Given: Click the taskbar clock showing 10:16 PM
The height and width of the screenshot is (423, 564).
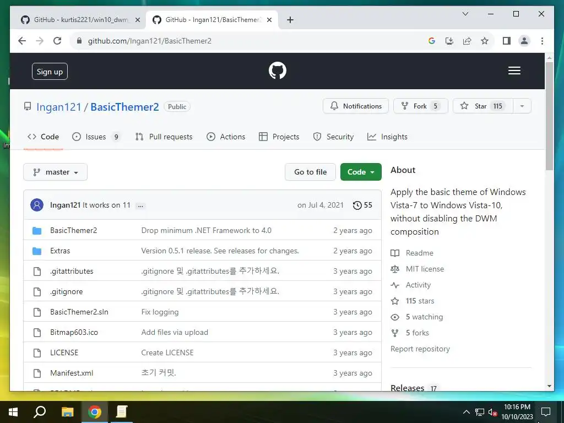Looking at the screenshot, I should click(x=517, y=412).
